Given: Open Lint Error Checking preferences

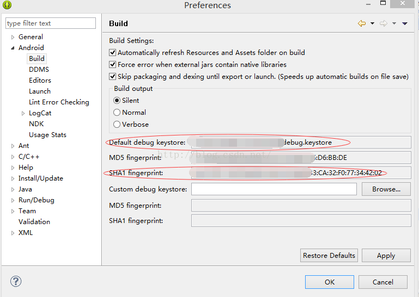Looking at the screenshot, I should coord(59,102).
